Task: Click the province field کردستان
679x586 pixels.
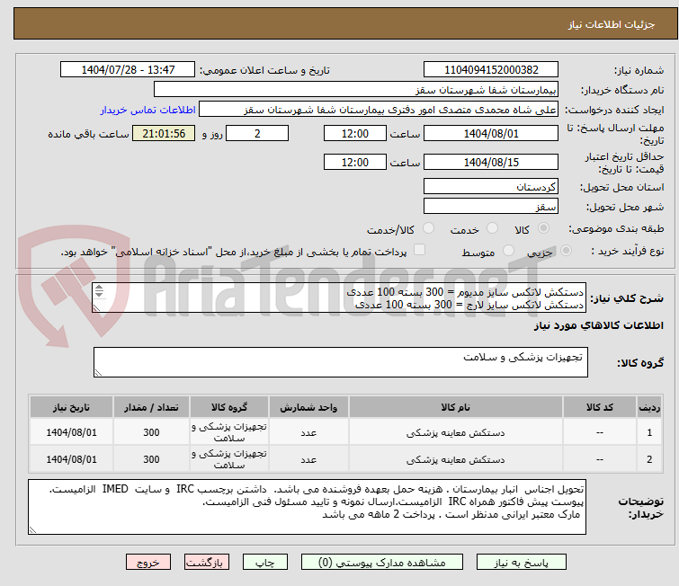Action: pyautogui.click(x=491, y=187)
